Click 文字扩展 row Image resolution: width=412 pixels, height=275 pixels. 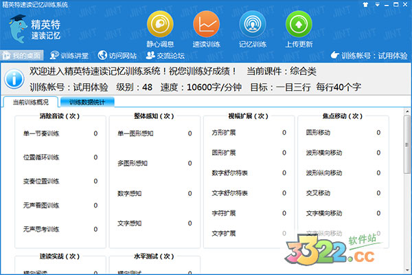coord(249,234)
